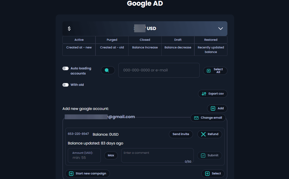Click Add new google account button
Image resolution: width=289 pixels, height=179 pixels.
[x=217, y=108]
